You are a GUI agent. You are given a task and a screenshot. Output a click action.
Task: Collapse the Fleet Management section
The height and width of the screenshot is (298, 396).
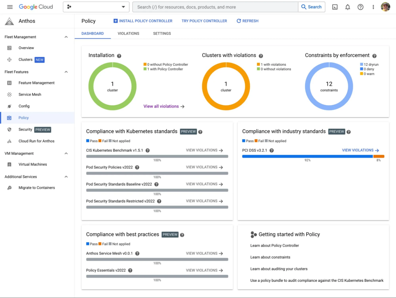(x=66, y=37)
